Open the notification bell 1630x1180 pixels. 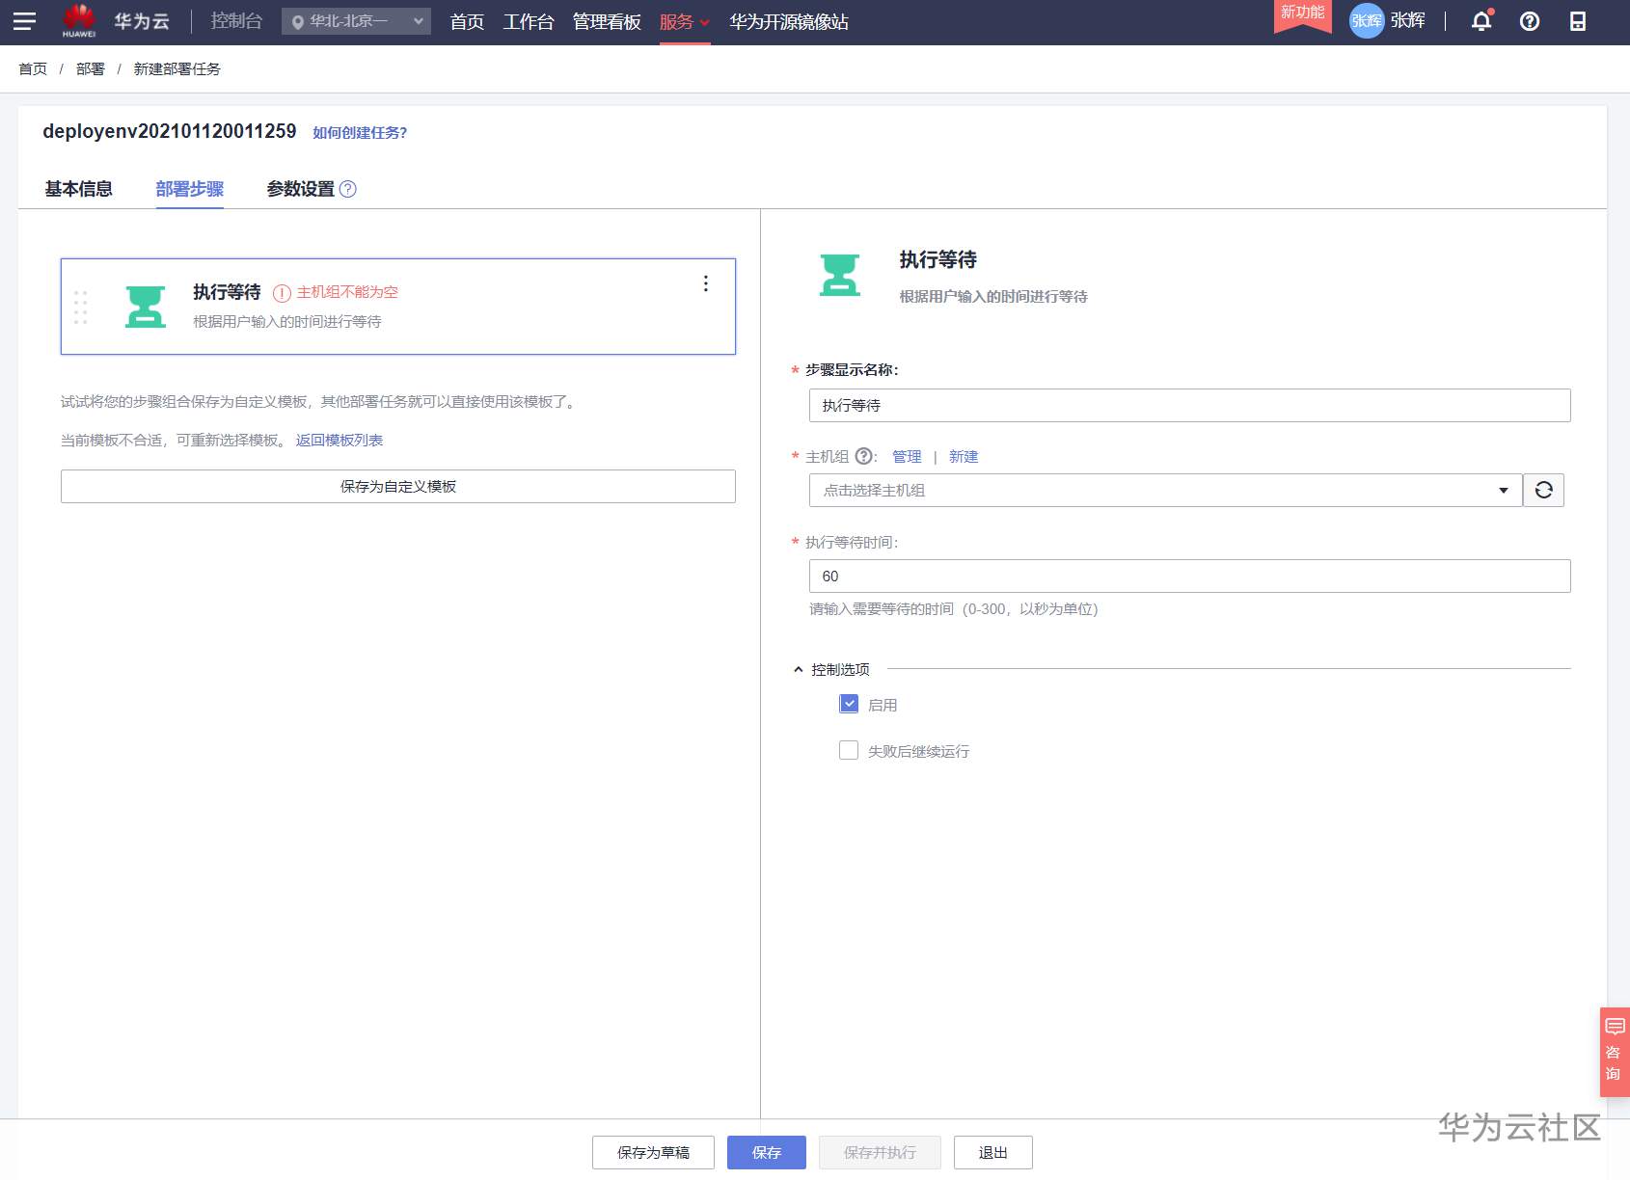[x=1482, y=21]
